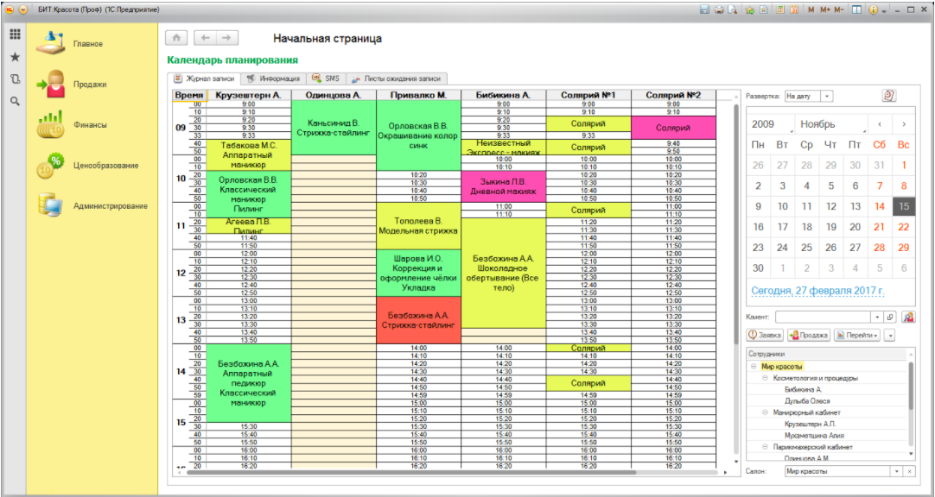The height and width of the screenshot is (497, 935).
Task: Go to next month in calendar
Action: pyautogui.click(x=904, y=124)
